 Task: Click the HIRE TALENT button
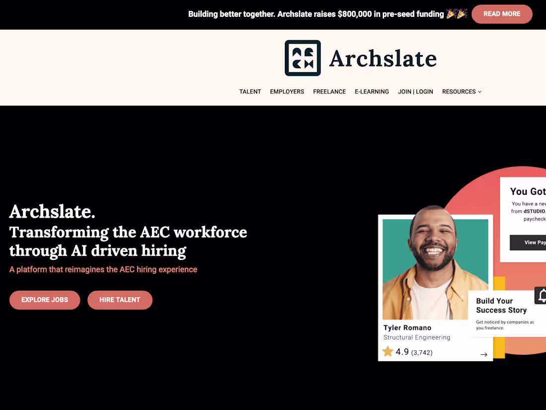coord(120,300)
